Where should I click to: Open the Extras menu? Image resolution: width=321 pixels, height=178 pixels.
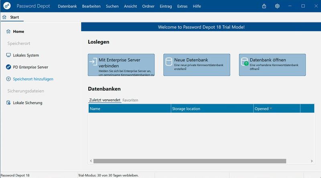pos(183,6)
